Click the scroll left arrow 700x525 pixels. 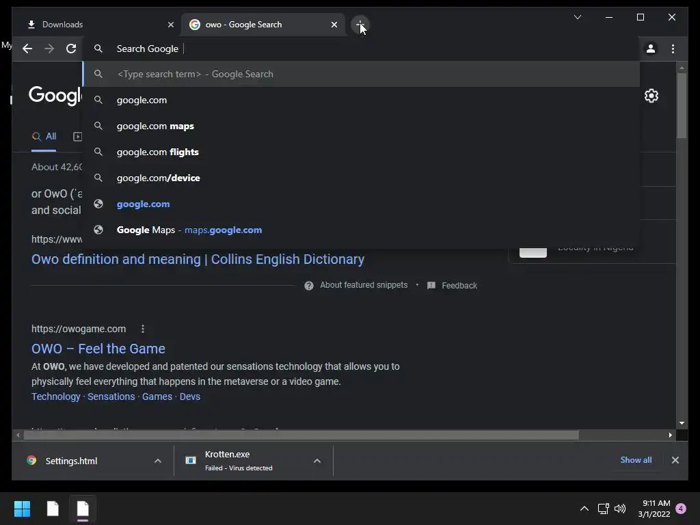pos(18,435)
